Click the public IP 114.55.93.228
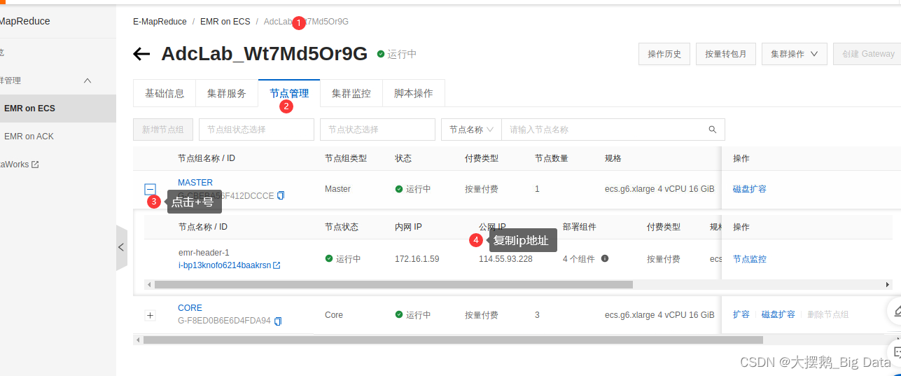Image resolution: width=901 pixels, height=376 pixels. coord(505,259)
